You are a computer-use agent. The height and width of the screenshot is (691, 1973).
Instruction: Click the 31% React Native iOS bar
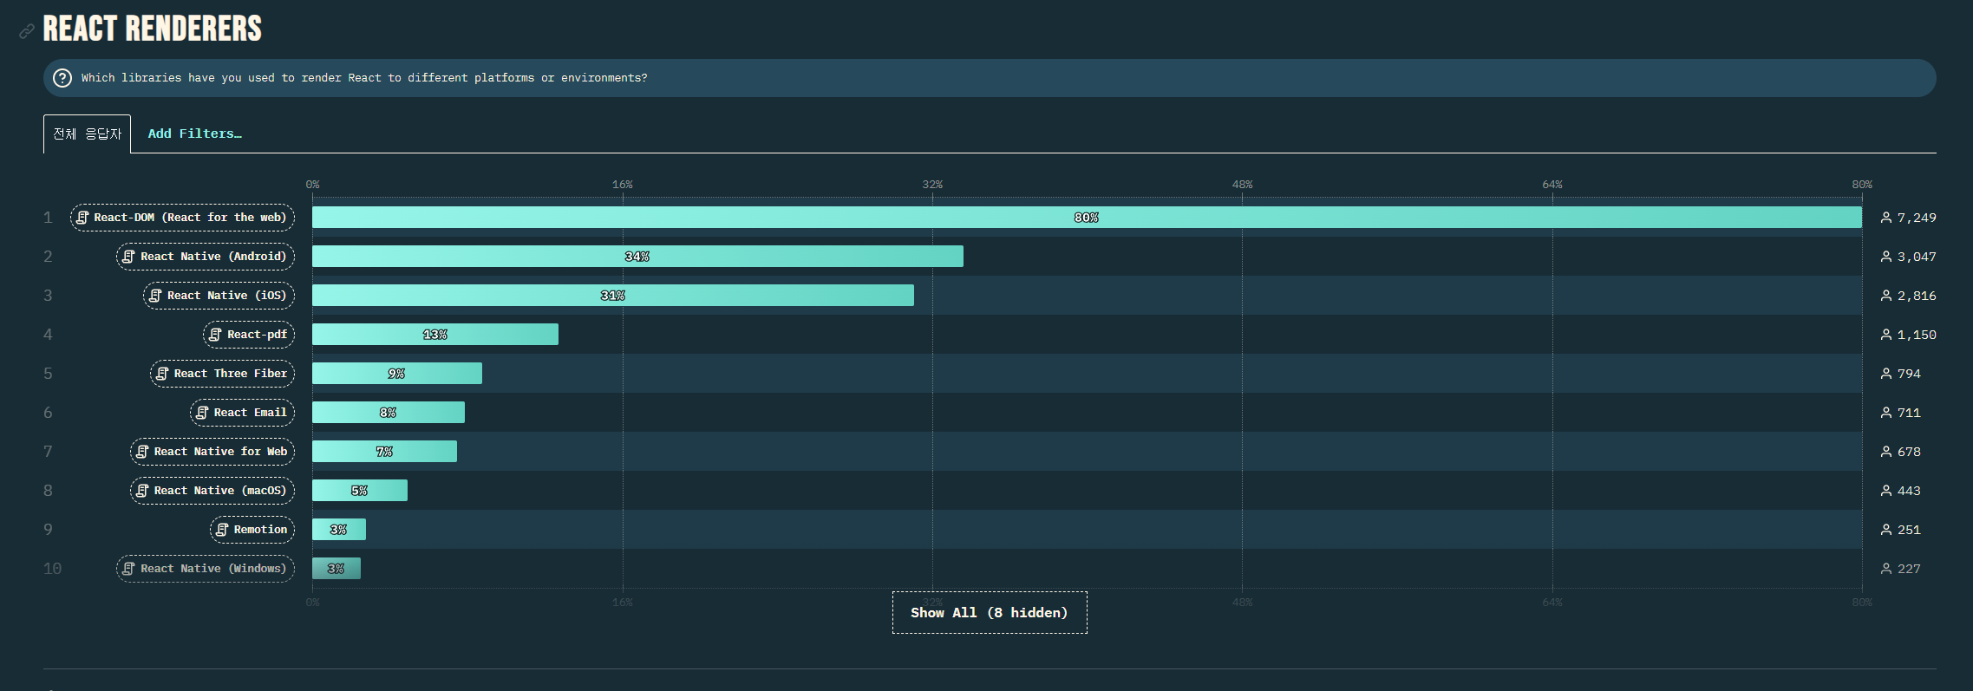pyautogui.click(x=613, y=296)
